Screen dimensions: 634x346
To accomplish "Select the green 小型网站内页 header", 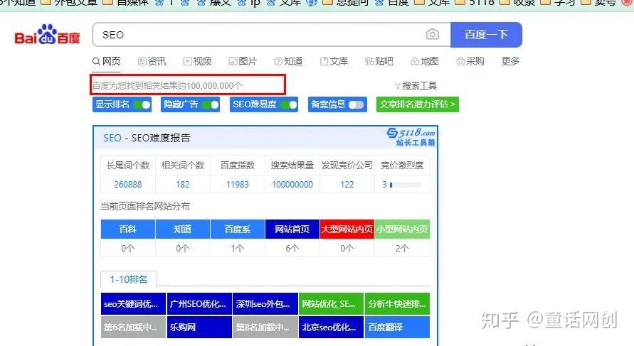I will click(402, 229).
